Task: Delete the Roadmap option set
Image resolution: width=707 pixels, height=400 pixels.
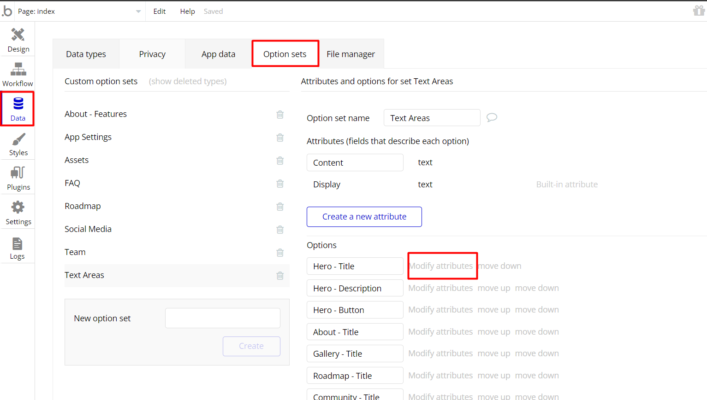Action: tap(280, 206)
